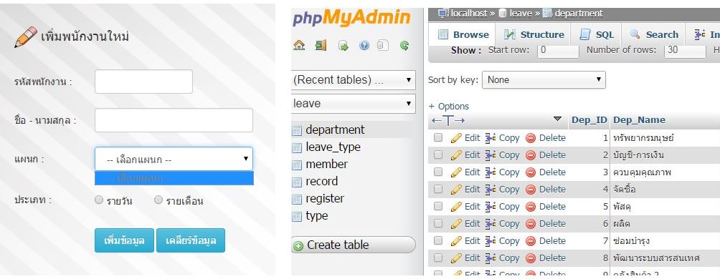The height and width of the screenshot is (279, 720).
Task: Select the รายวัน radio button
Action: tap(99, 200)
